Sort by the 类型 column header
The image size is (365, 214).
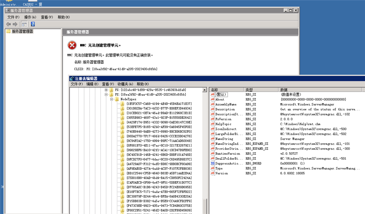(261, 90)
